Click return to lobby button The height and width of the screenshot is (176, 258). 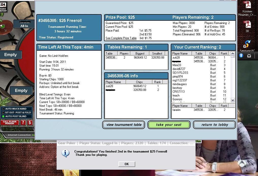(214, 125)
